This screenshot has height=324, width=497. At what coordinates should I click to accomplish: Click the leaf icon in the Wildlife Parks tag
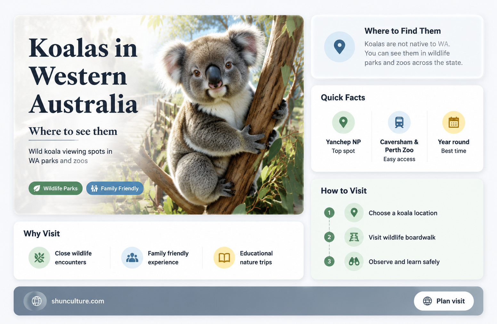pyautogui.click(x=37, y=188)
